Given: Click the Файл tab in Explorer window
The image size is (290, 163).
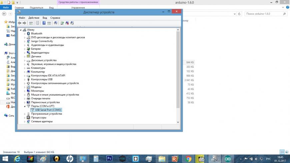Looking at the screenshot, I should point(6,8).
